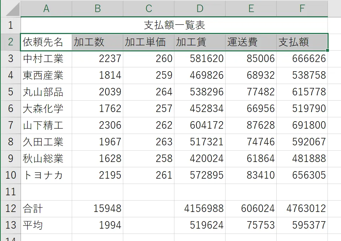Click the row 10 header
The width and height of the screenshot is (341, 241).
click(11, 175)
